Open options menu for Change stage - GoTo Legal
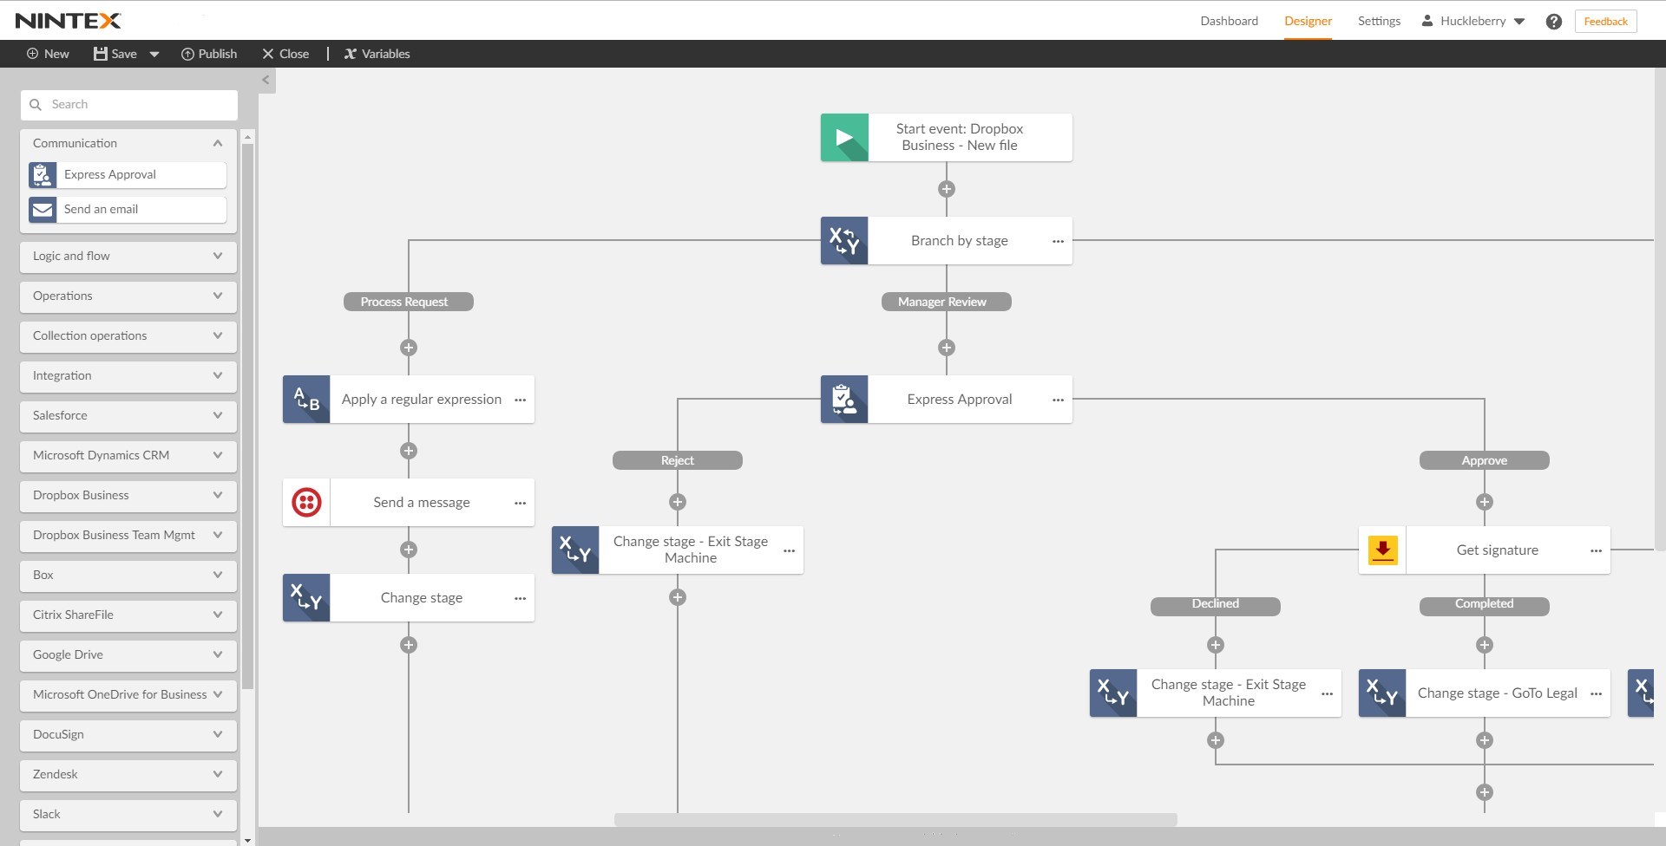Image resolution: width=1666 pixels, height=846 pixels. tap(1596, 693)
